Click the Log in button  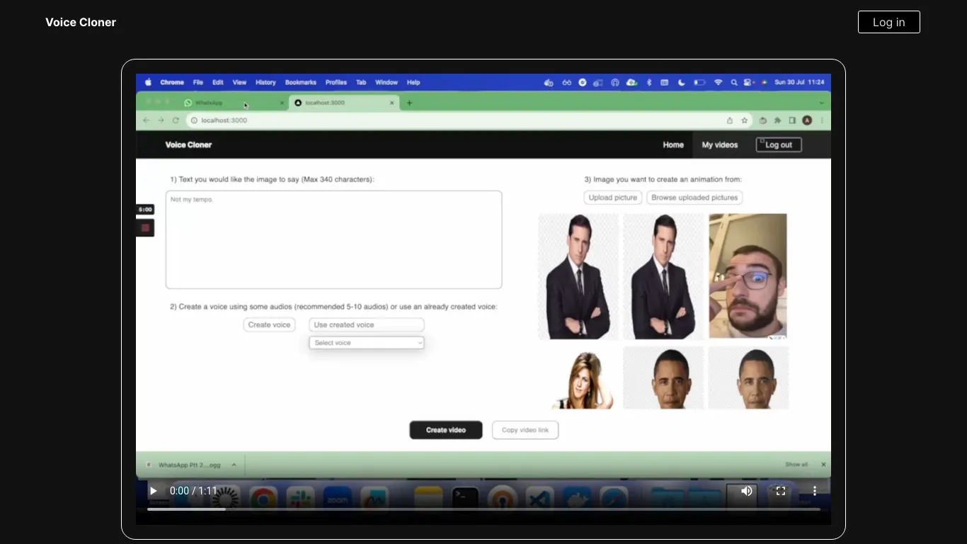pos(888,22)
